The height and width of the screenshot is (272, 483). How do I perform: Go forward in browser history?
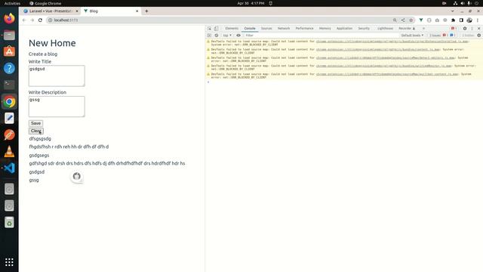point(32,20)
